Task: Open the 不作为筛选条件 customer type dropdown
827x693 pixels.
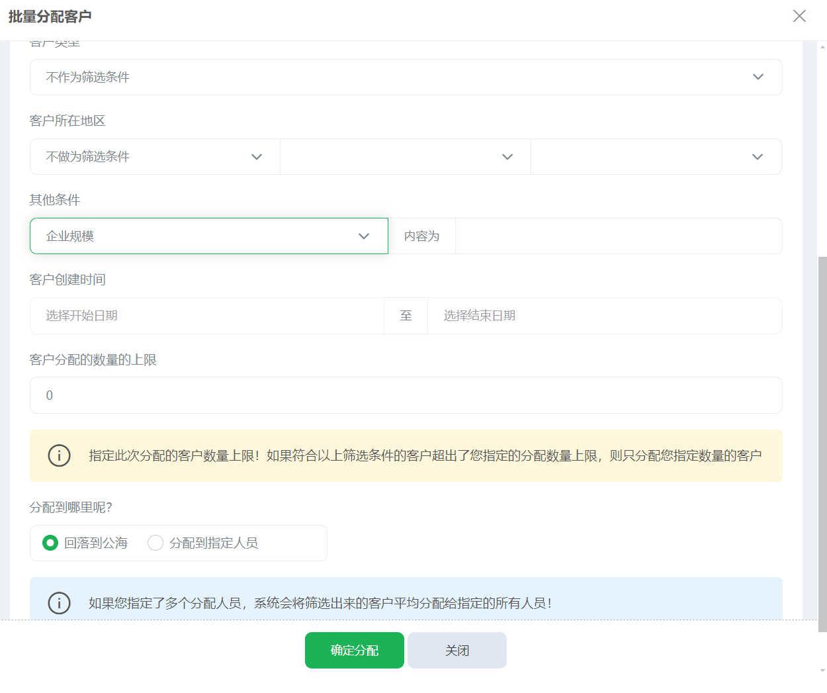Action: 406,77
